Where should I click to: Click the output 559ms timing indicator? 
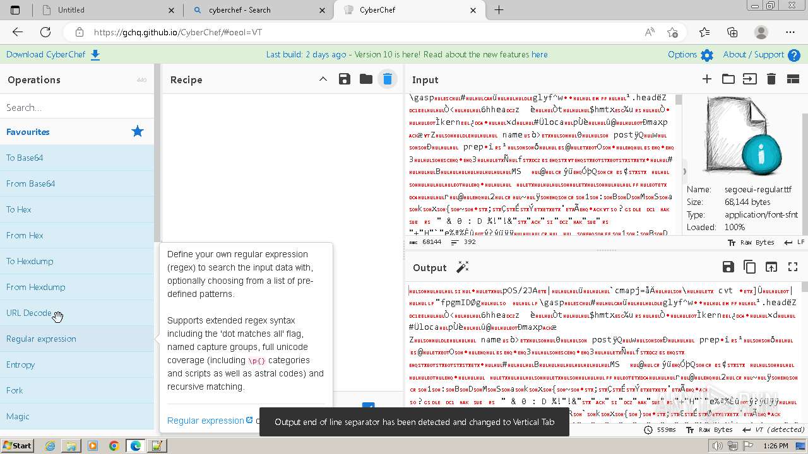coord(660,429)
